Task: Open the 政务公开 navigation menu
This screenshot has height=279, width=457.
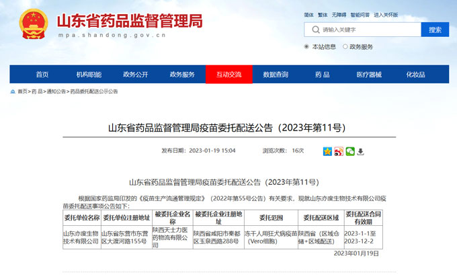Action: coord(135,74)
